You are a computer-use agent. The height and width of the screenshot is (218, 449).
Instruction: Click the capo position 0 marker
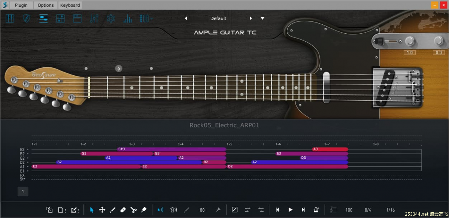(119, 69)
